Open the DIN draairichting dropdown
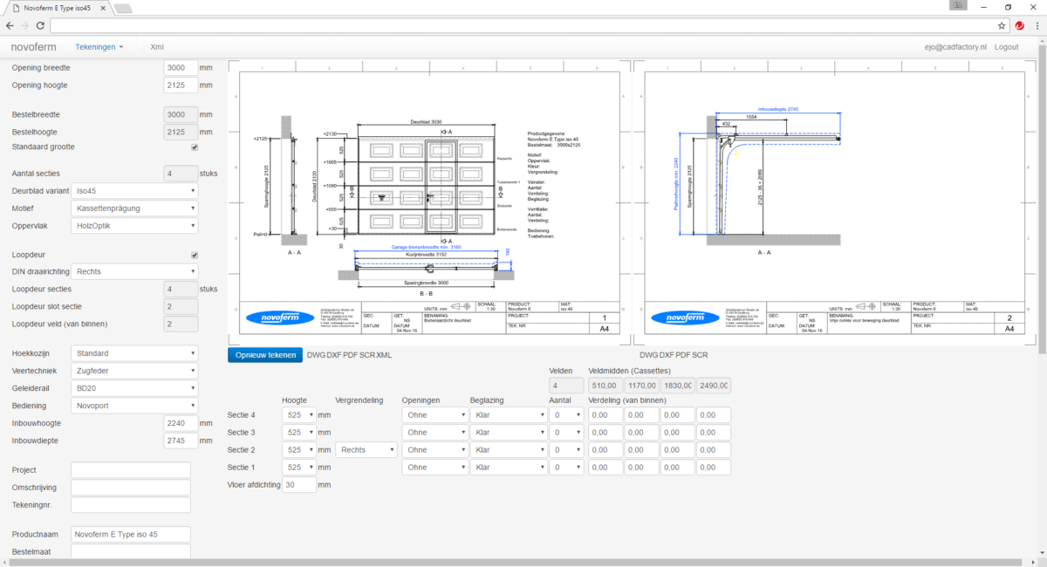This screenshot has height=567, width=1047. (x=135, y=271)
